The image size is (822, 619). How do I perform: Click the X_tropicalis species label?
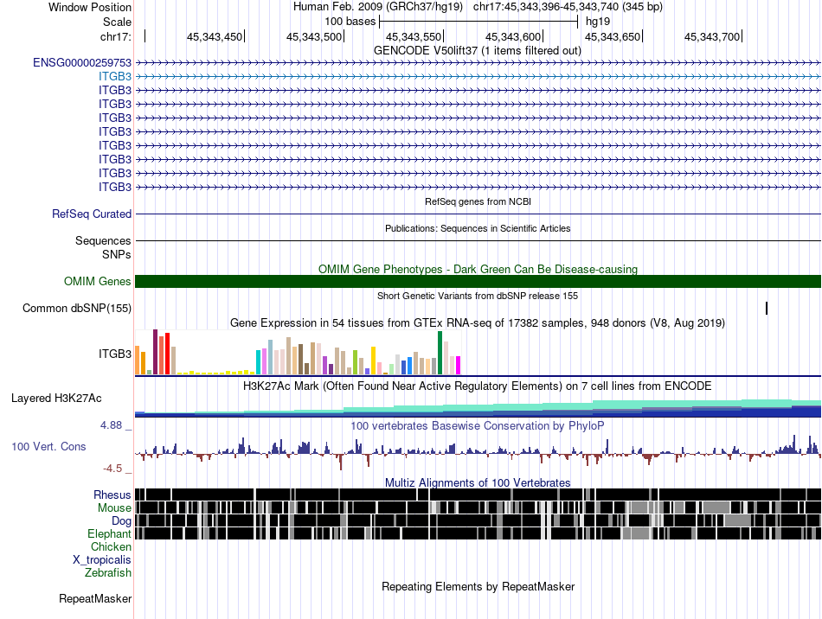click(102, 560)
